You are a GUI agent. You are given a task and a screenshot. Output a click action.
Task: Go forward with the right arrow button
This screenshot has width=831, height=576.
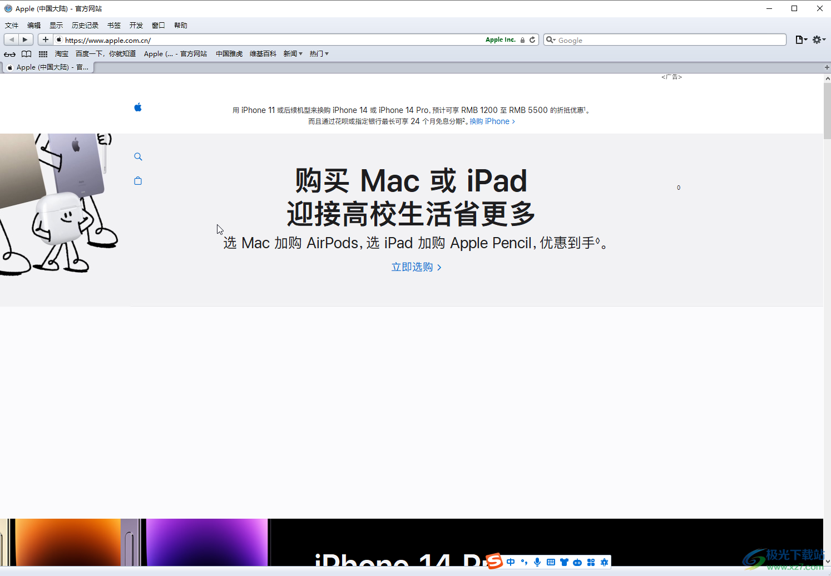coord(25,40)
